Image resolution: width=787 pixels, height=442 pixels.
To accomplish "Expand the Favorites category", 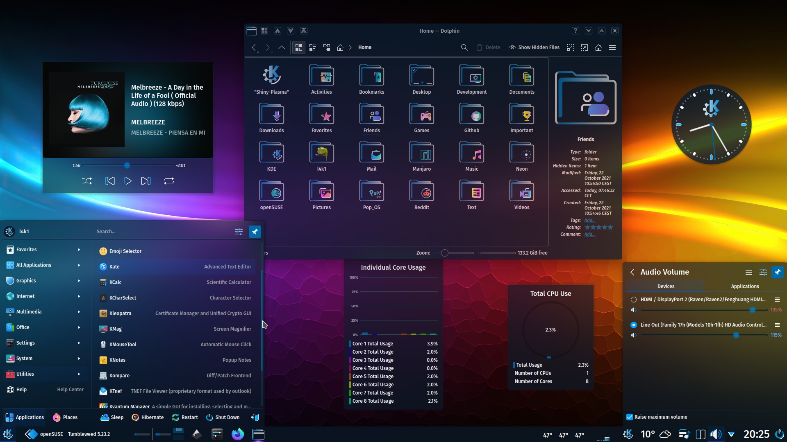I will [x=44, y=250].
